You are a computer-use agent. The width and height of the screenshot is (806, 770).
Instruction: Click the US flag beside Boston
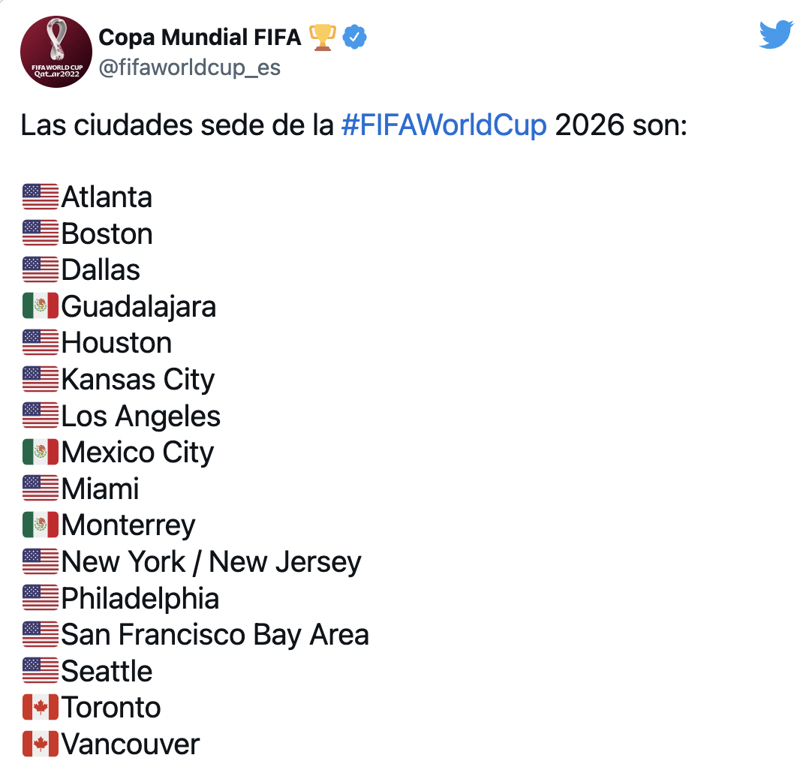[41, 233]
